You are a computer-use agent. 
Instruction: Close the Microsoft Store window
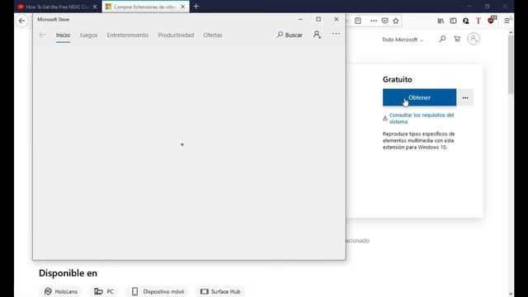(x=336, y=19)
